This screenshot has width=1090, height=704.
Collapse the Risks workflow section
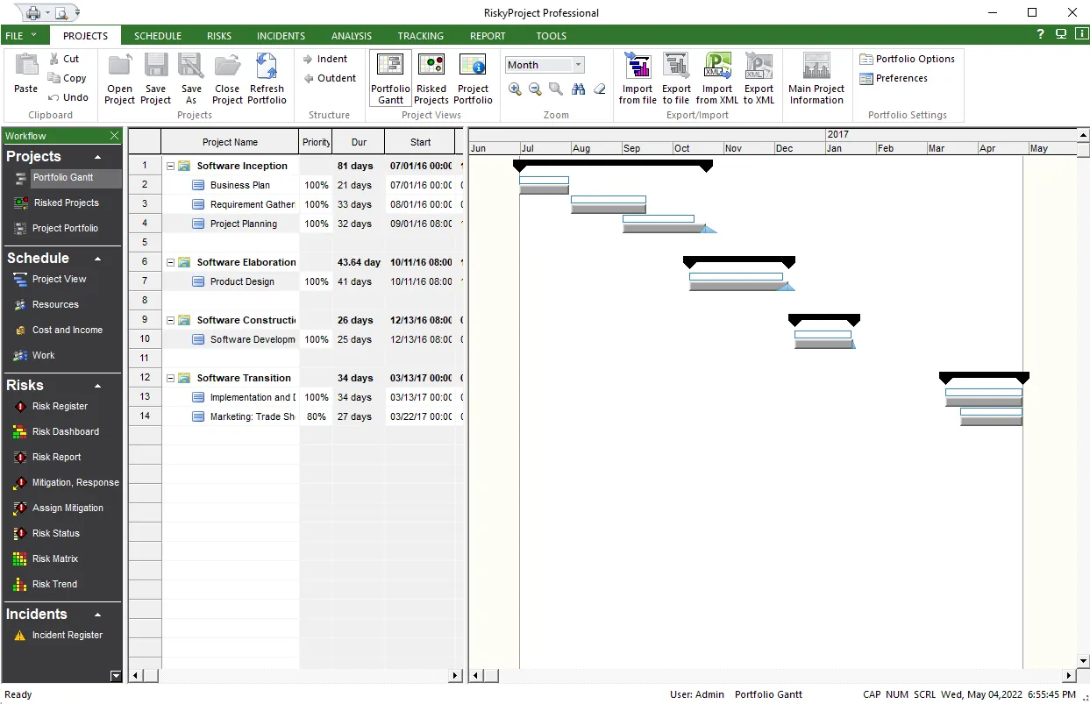click(x=97, y=386)
